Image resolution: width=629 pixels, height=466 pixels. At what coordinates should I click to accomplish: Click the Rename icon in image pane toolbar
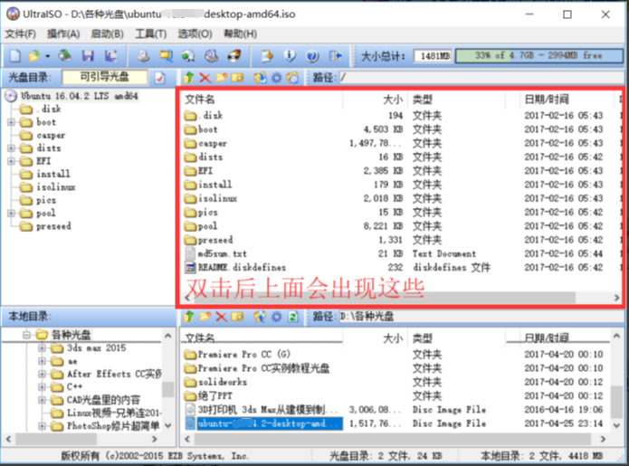(x=237, y=78)
